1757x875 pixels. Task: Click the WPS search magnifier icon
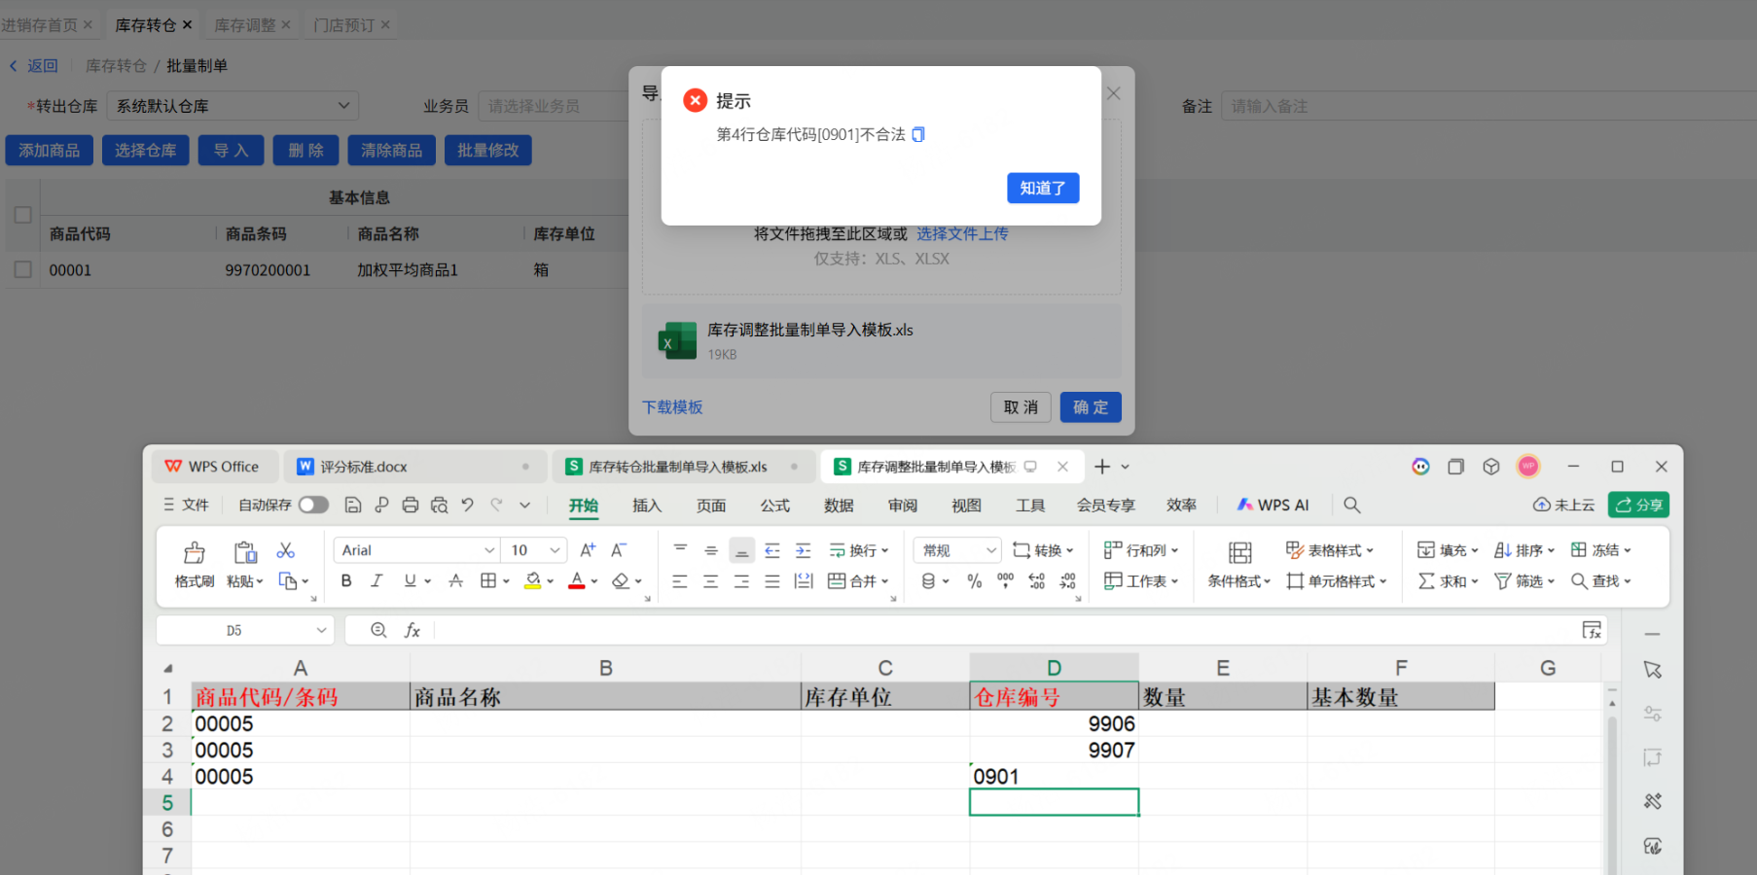click(x=1352, y=505)
